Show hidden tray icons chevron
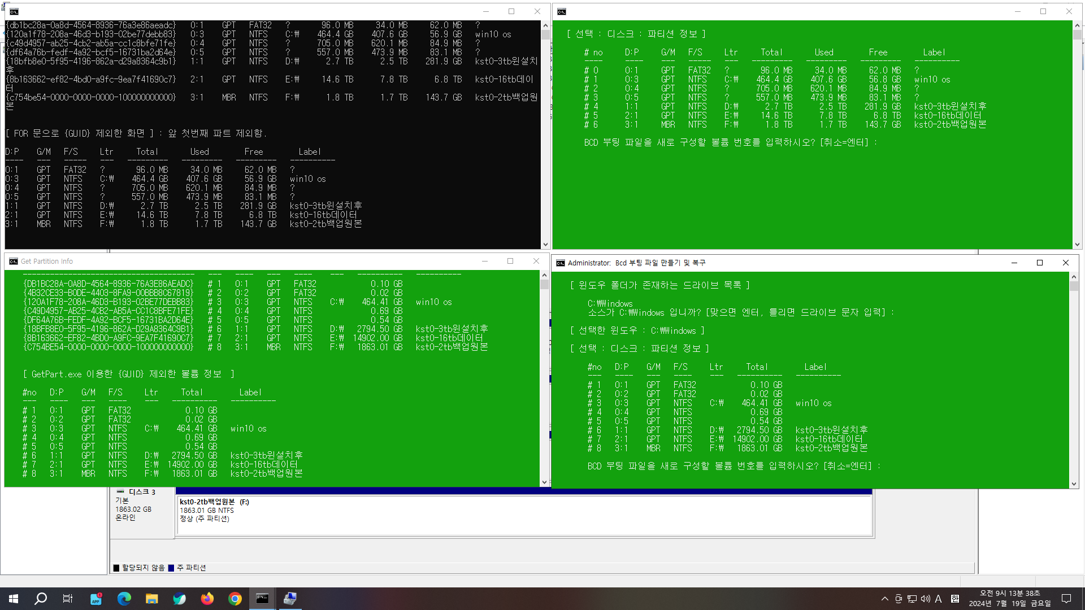Viewport: 1085px width, 610px height. click(884, 599)
